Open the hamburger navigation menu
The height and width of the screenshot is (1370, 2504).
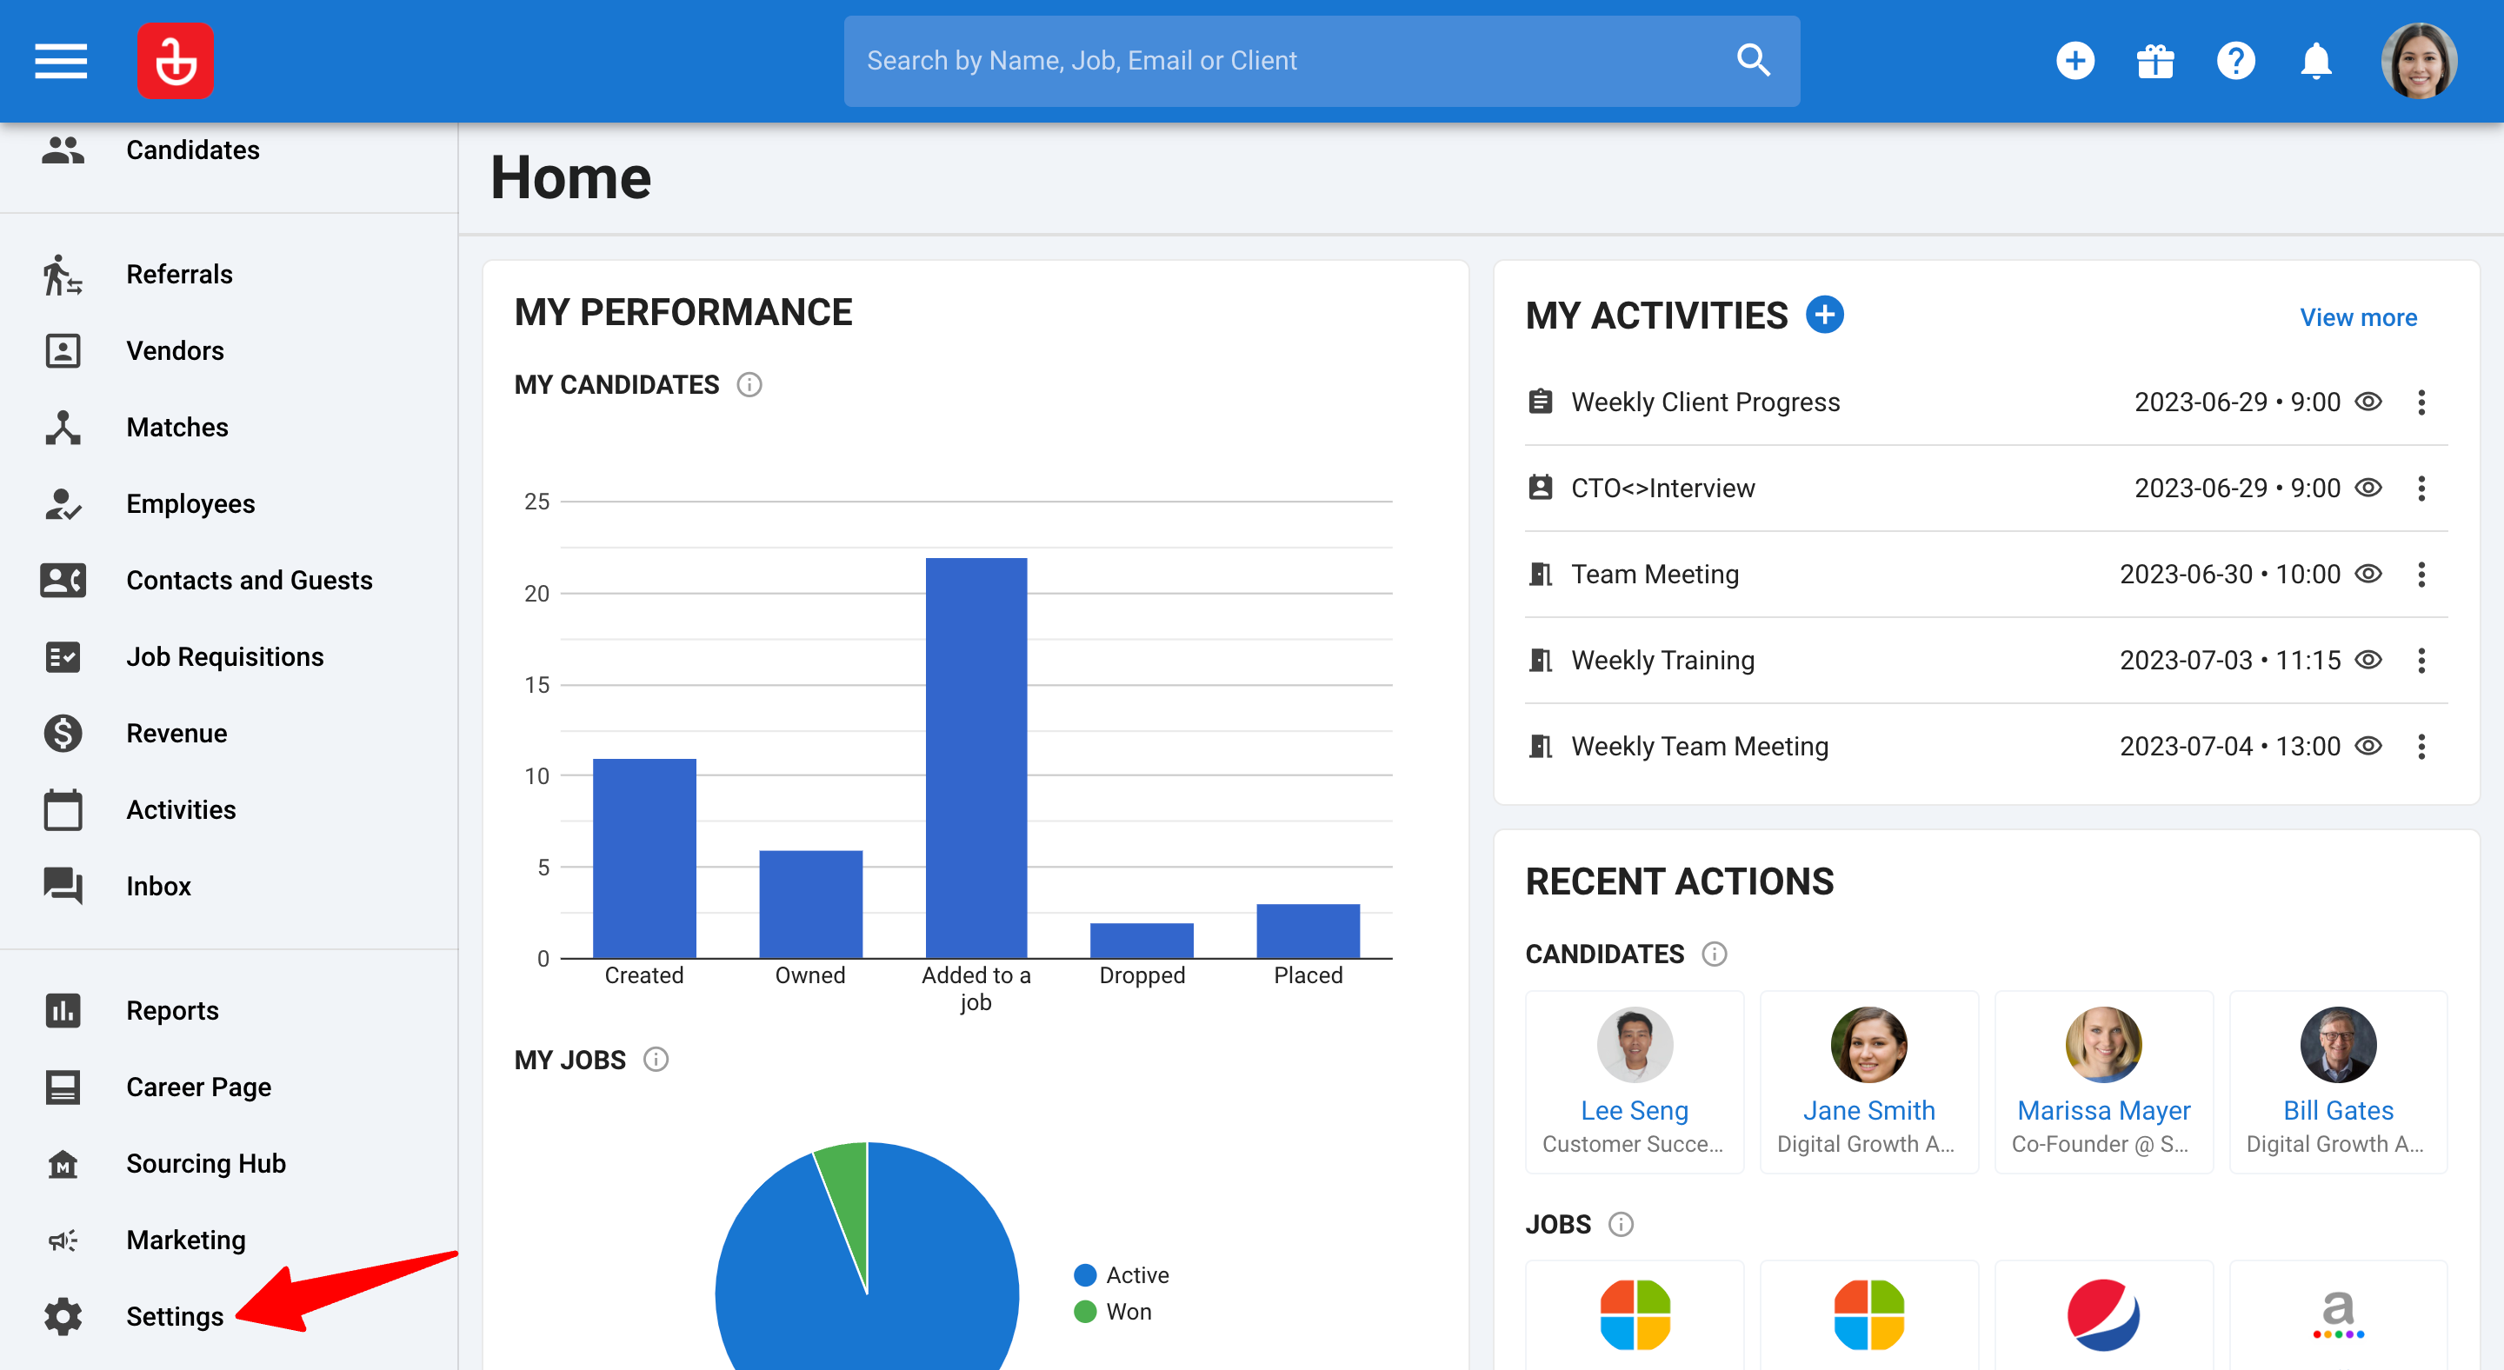tap(60, 60)
